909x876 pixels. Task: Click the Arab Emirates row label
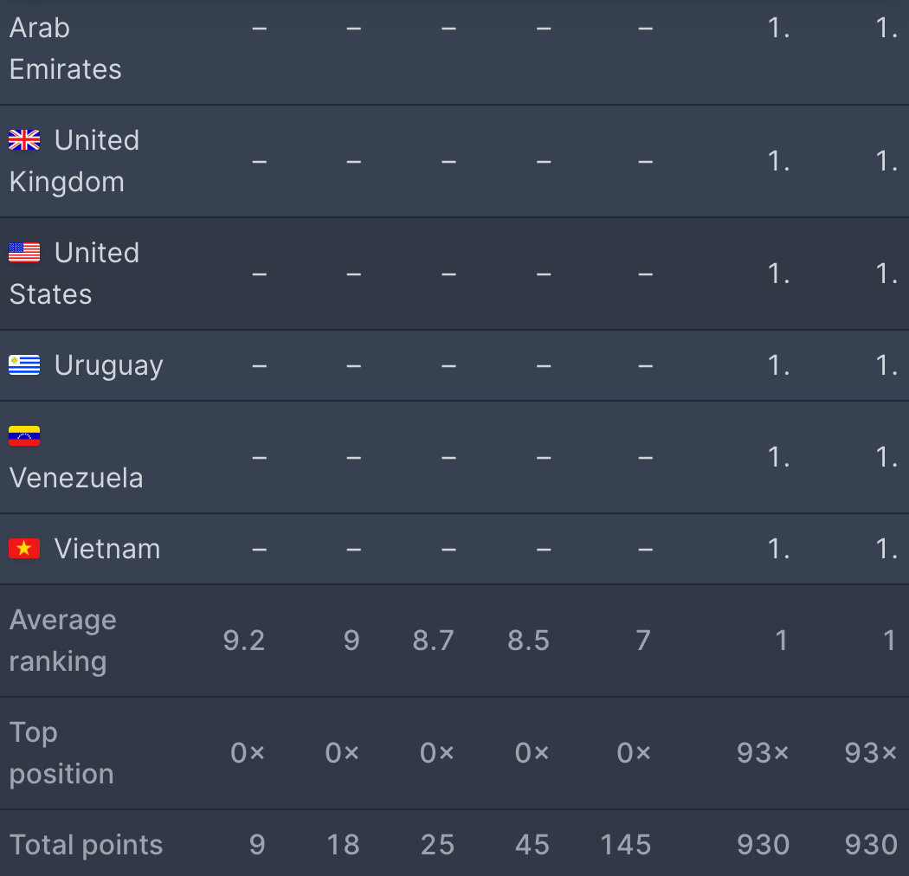click(x=66, y=48)
